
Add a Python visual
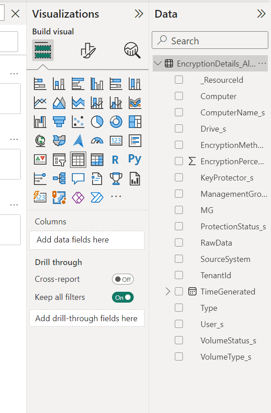coord(135,159)
